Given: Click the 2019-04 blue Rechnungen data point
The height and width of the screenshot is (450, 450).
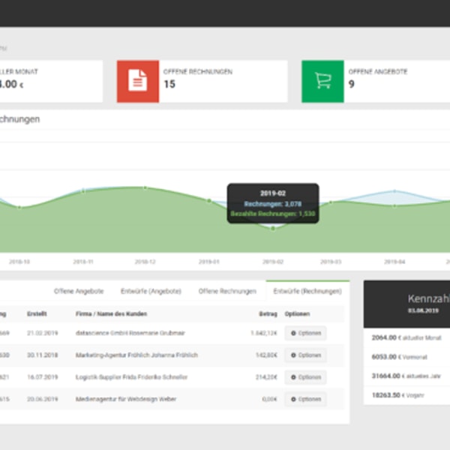Looking at the screenshot, I should pyautogui.click(x=394, y=191).
